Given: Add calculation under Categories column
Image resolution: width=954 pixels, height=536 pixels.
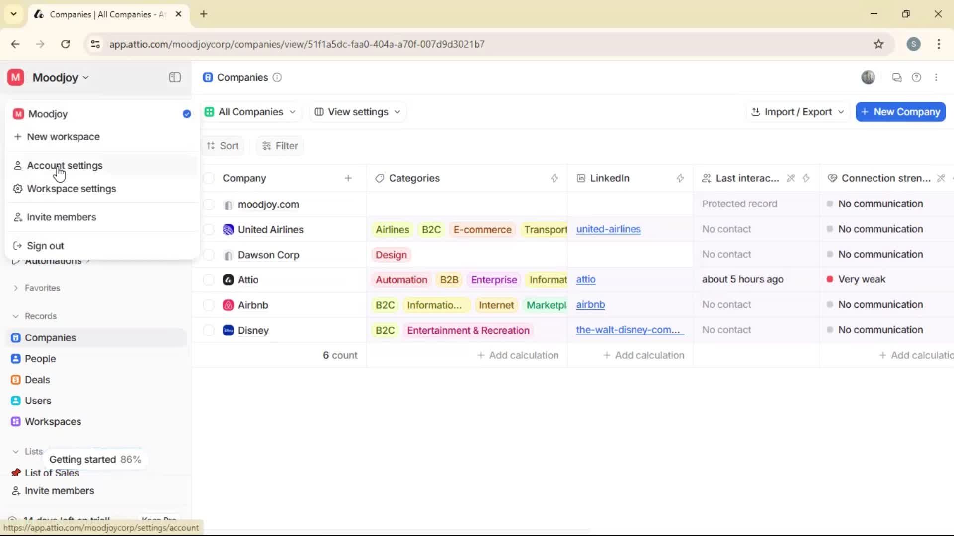Looking at the screenshot, I should [x=518, y=355].
